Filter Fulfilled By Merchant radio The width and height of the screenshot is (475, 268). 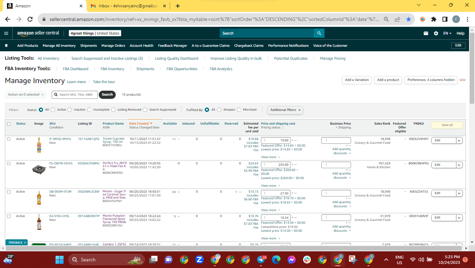[239, 110]
